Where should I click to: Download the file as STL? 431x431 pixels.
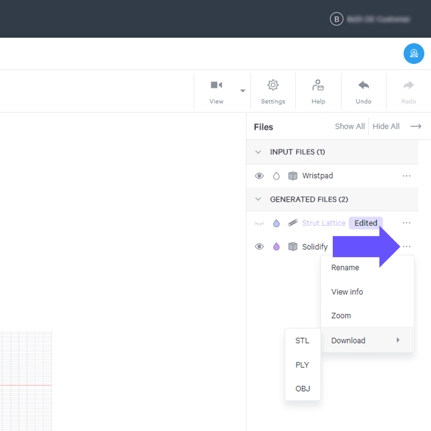(x=303, y=340)
